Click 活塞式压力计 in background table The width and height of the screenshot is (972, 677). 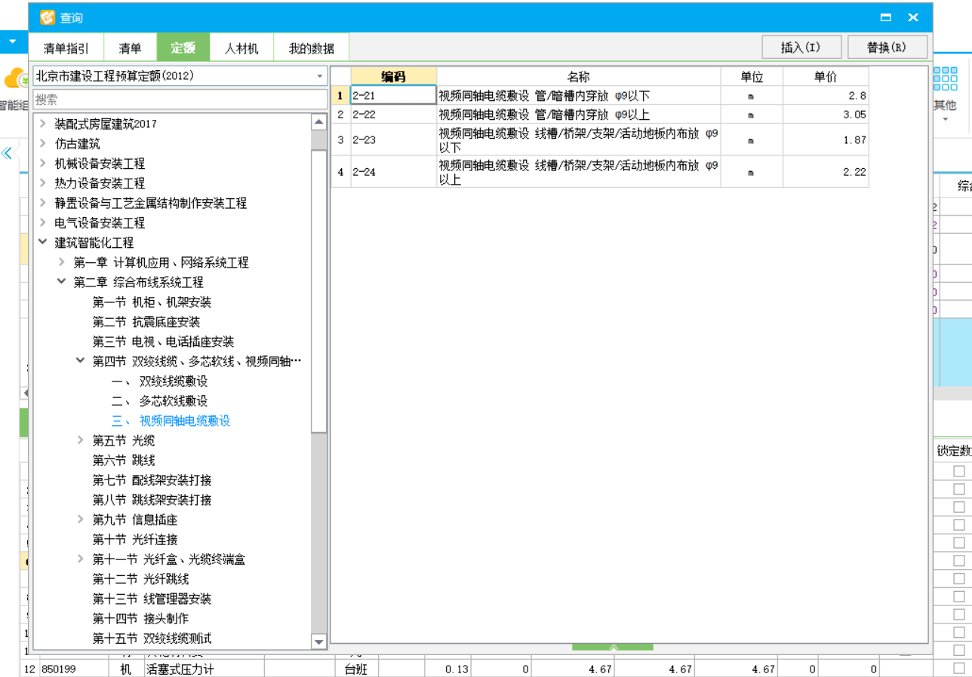point(180,669)
